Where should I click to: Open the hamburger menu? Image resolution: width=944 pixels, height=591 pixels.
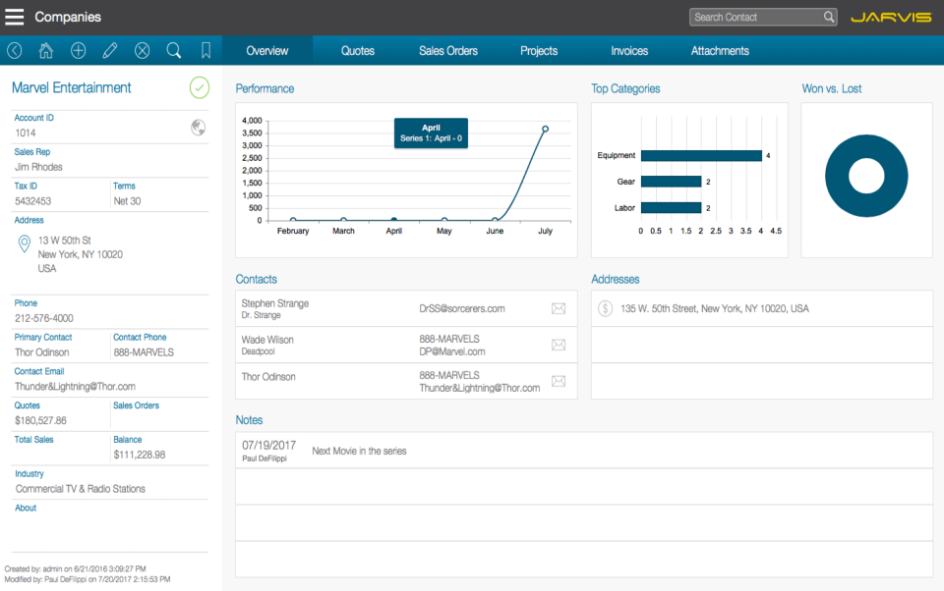pos(14,16)
